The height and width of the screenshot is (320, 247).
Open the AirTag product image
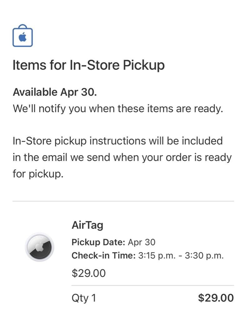pos(39,247)
